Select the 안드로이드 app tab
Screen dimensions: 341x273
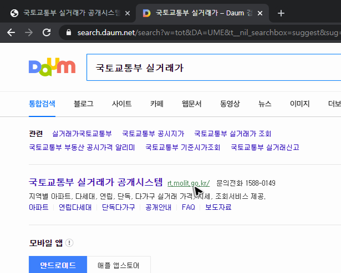(58, 265)
